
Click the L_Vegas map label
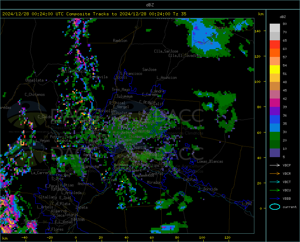pos(43,140)
